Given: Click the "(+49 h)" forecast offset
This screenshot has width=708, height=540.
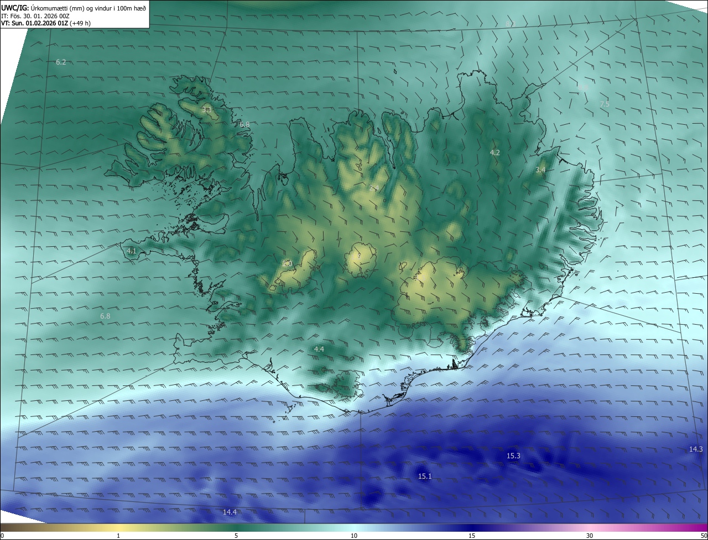Looking at the screenshot, I should 81,24.
